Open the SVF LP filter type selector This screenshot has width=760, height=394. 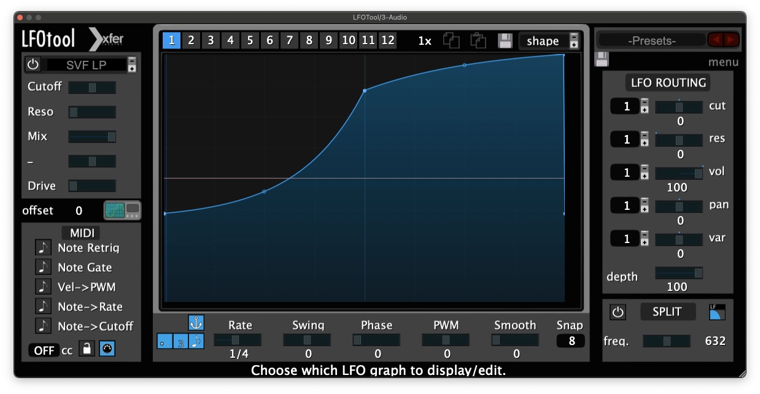87,65
